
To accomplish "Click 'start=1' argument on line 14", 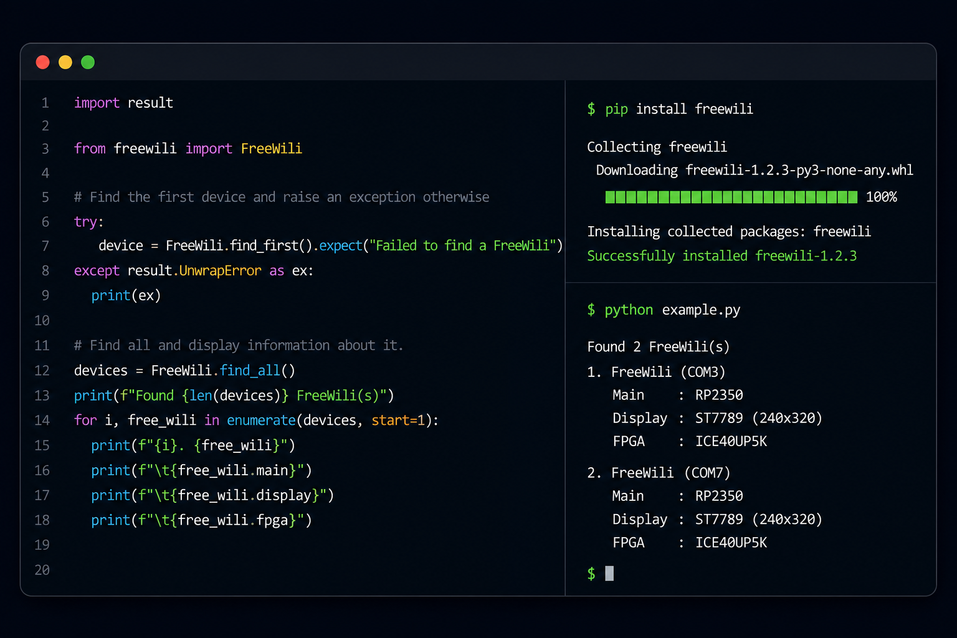I will coord(398,421).
